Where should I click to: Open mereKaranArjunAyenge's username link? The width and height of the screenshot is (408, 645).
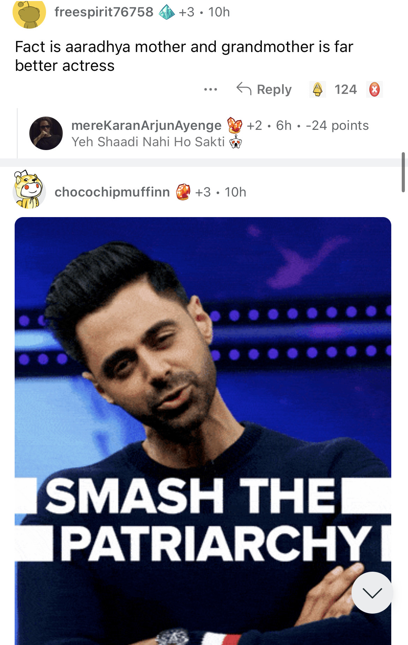146,125
